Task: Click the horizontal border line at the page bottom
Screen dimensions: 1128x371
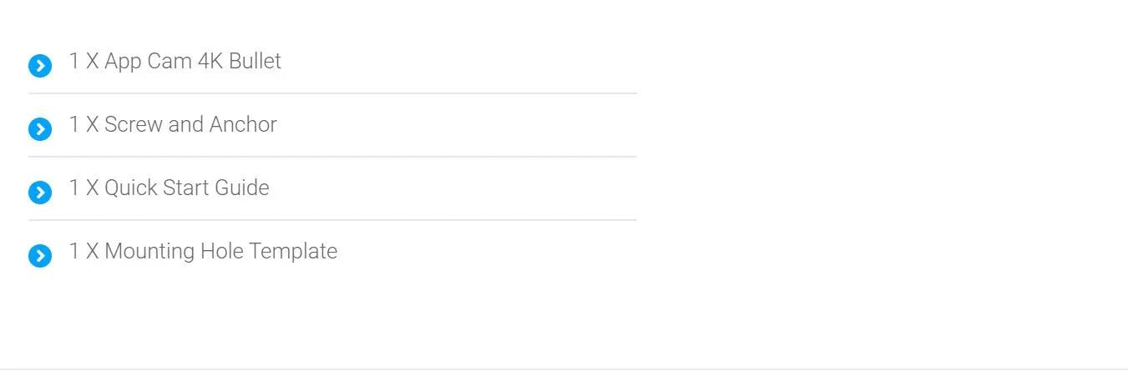Action: pyautogui.click(x=564, y=368)
